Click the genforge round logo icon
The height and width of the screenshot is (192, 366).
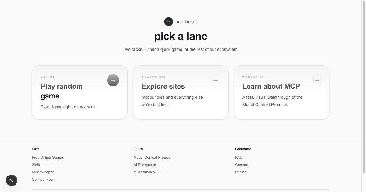169,22
